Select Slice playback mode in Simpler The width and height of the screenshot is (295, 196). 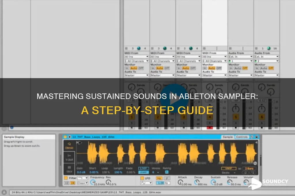(x=69, y=169)
